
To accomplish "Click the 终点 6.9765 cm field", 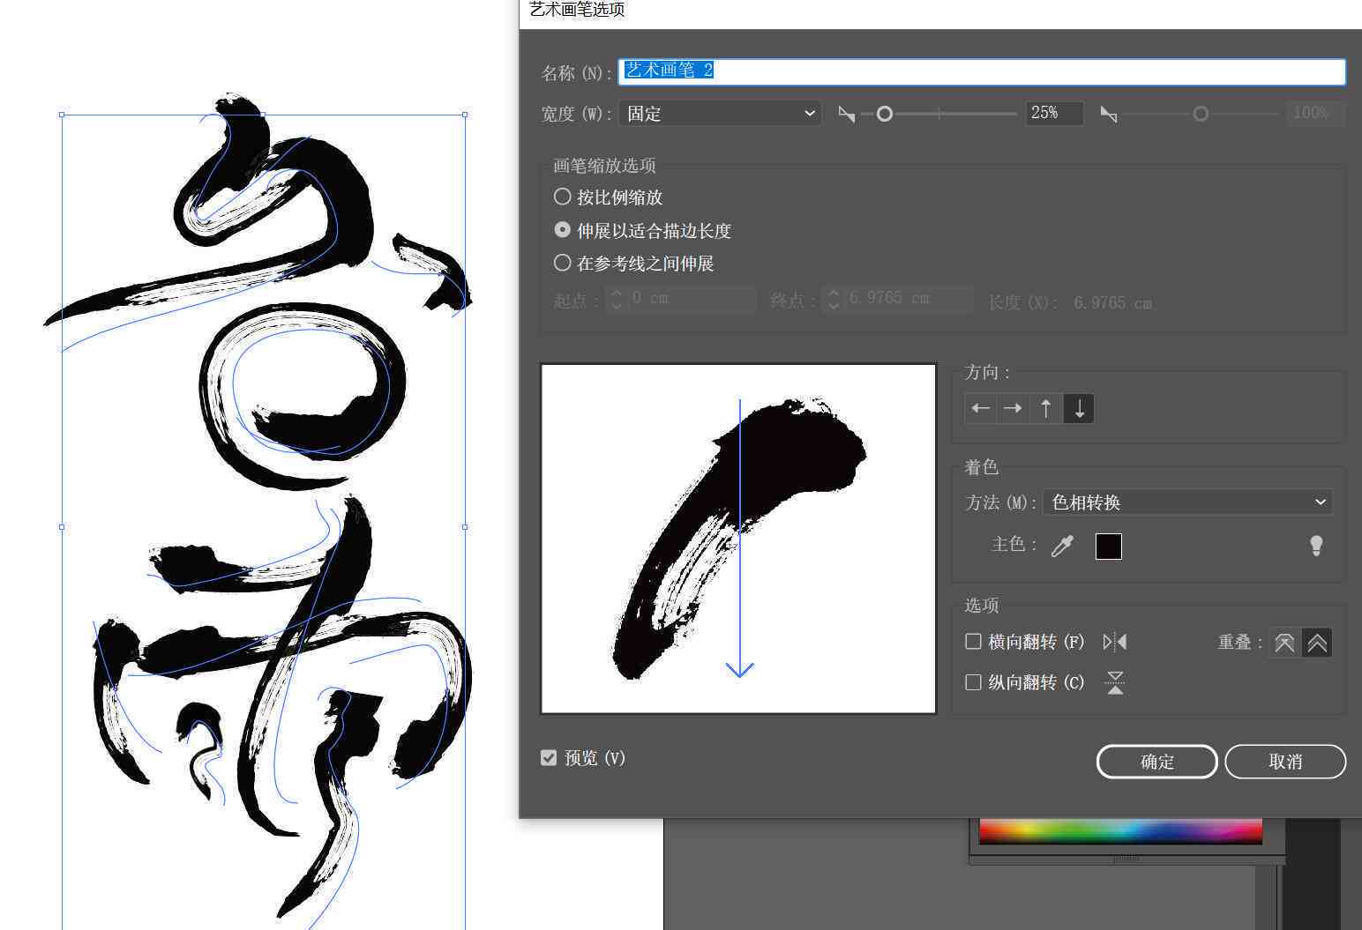I will (909, 300).
